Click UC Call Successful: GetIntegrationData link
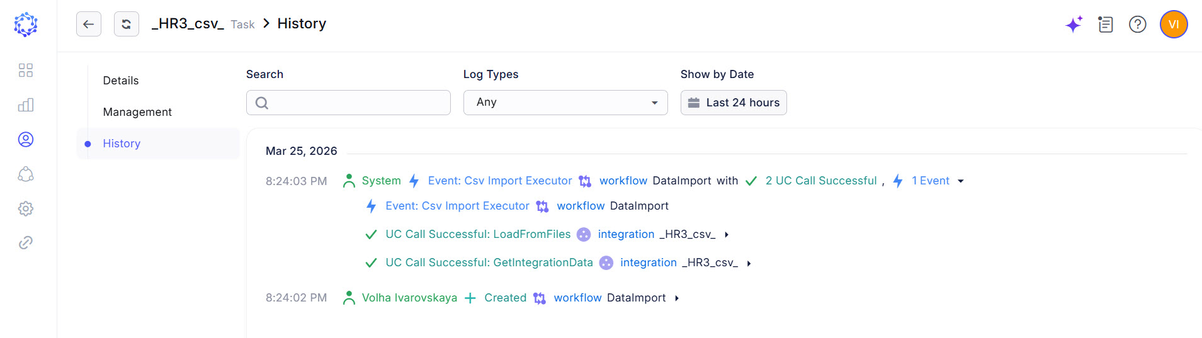Image resolution: width=1202 pixels, height=338 pixels. click(x=489, y=262)
